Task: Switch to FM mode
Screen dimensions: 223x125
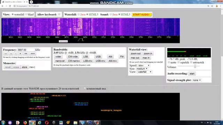Action: [122, 57]
